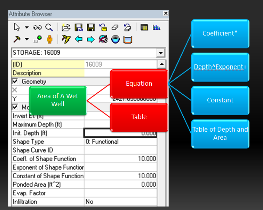The width and height of the screenshot is (263, 210).
Task: Open the pointer tool options arrow
Action: click(27, 27)
